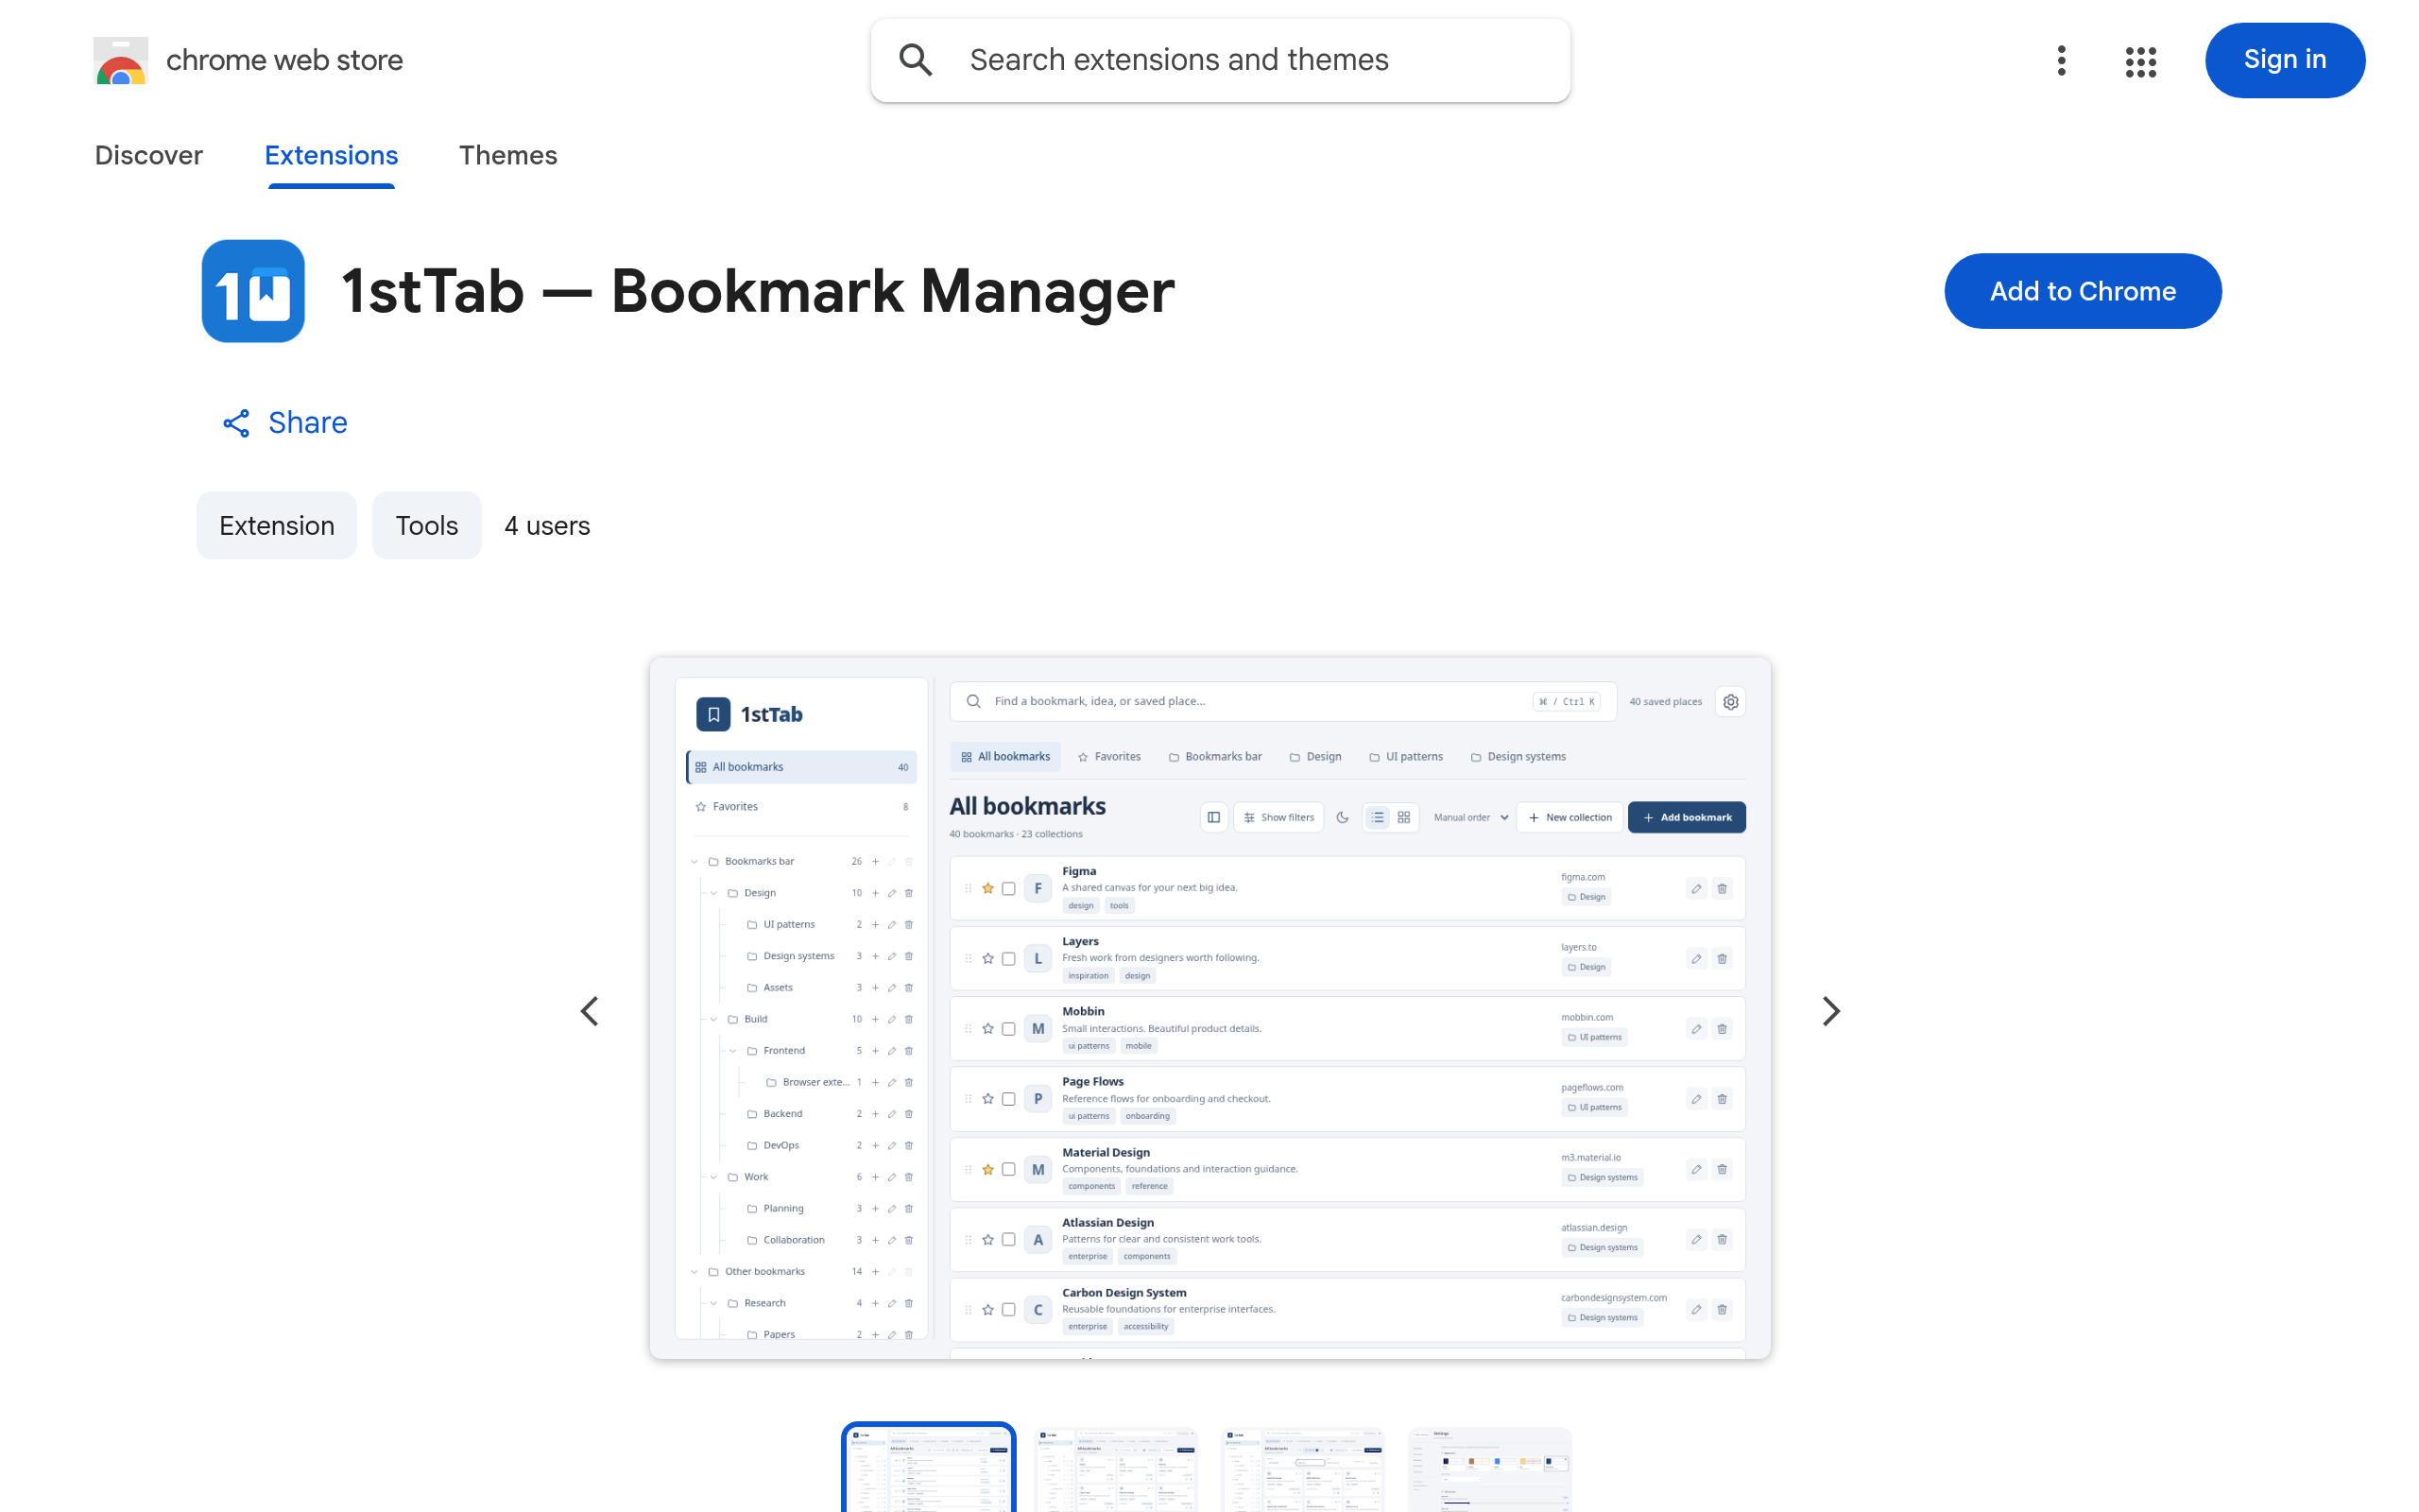This screenshot has height=1512, width=2419.
Task: Open the Extension category chip
Action: point(277,525)
